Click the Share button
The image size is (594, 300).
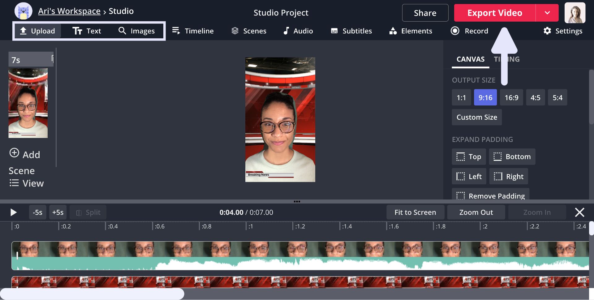coord(425,13)
